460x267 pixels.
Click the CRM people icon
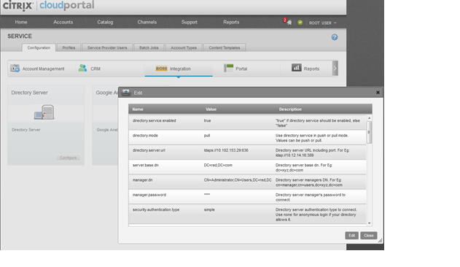82,68
